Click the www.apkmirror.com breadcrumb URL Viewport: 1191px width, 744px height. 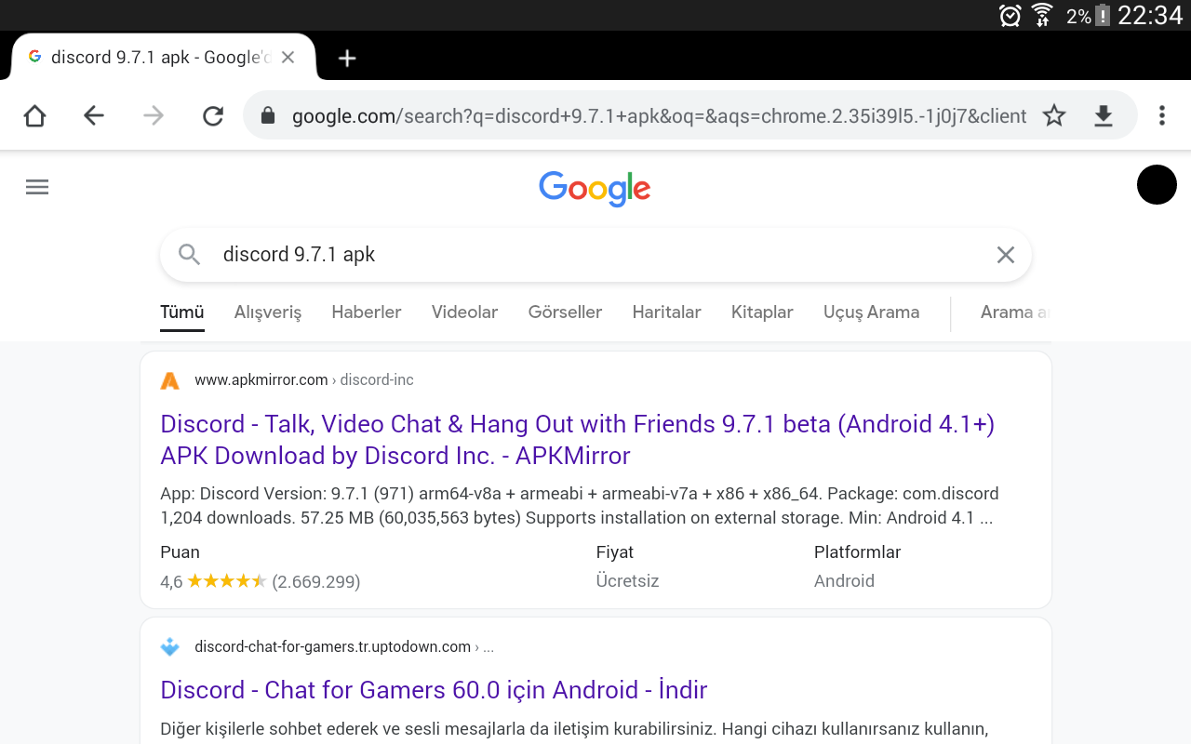click(x=261, y=380)
